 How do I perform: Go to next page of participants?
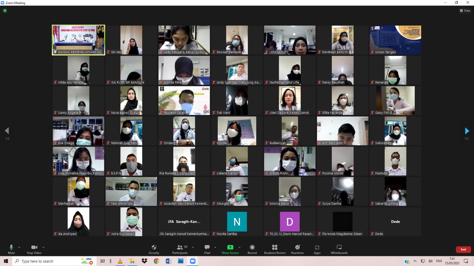pyautogui.click(x=467, y=131)
